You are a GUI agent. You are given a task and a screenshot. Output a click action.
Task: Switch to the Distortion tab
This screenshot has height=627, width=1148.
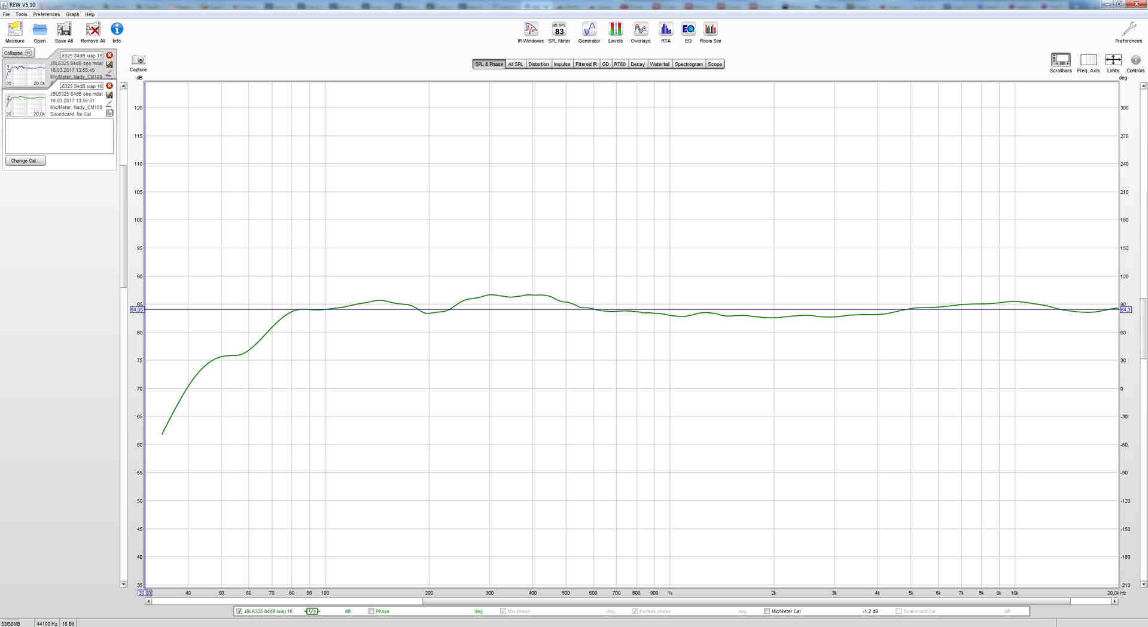point(538,64)
